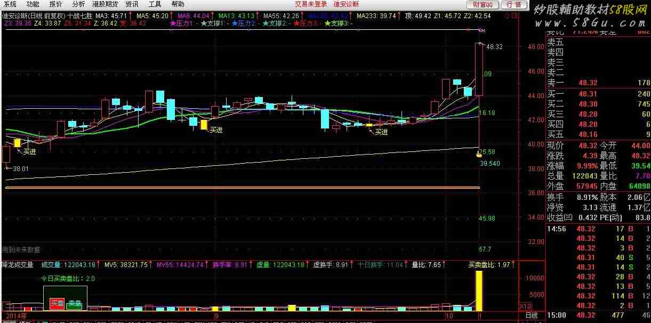Image resolution: width=651 pixels, height=323 pixels.
Task: Click the 量比: 7.65 value
Action: (427, 264)
